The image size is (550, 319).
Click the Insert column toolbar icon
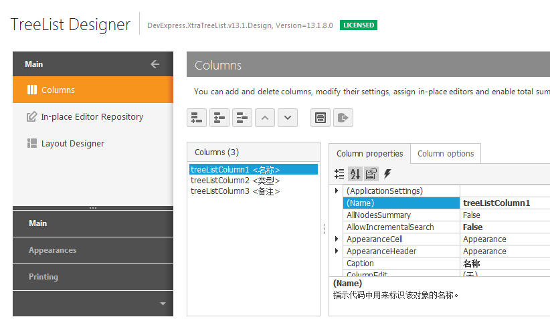click(x=219, y=118)
